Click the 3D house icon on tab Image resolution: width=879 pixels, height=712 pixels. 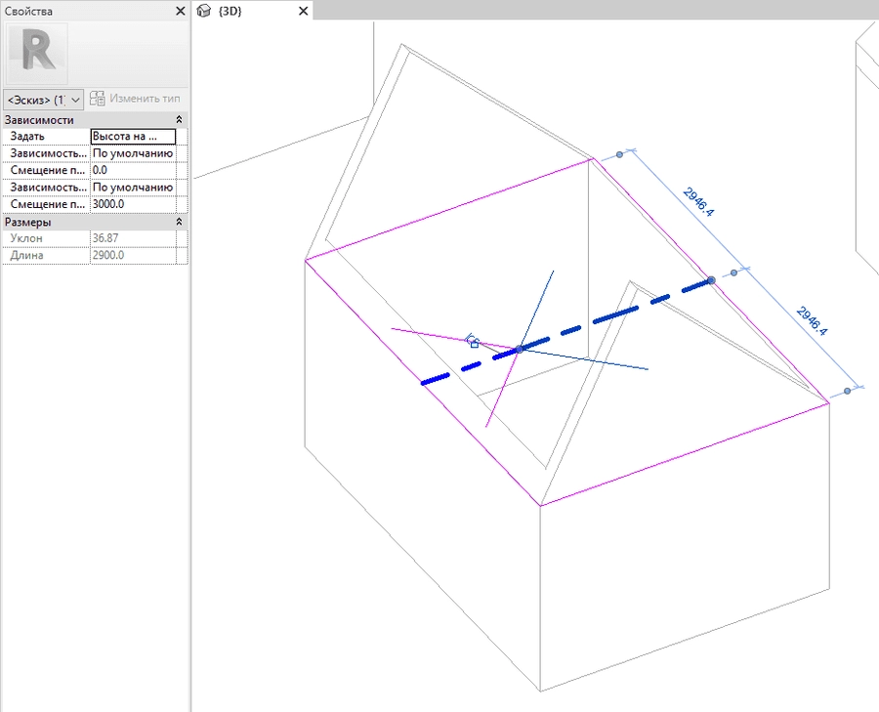tap(204, 11)
